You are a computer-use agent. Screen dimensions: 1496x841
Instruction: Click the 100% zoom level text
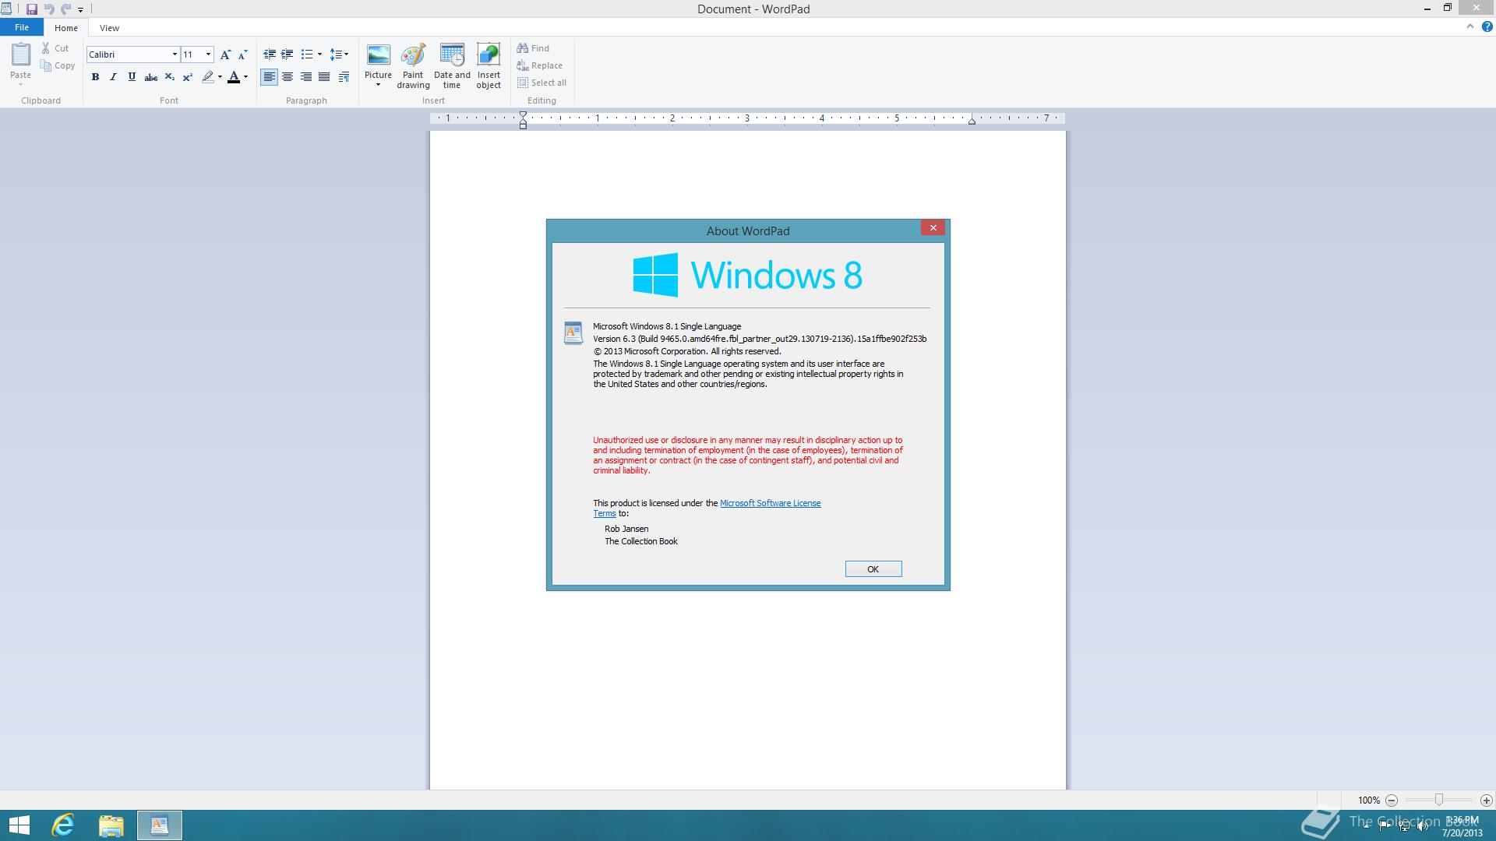tap(1368, 801)
